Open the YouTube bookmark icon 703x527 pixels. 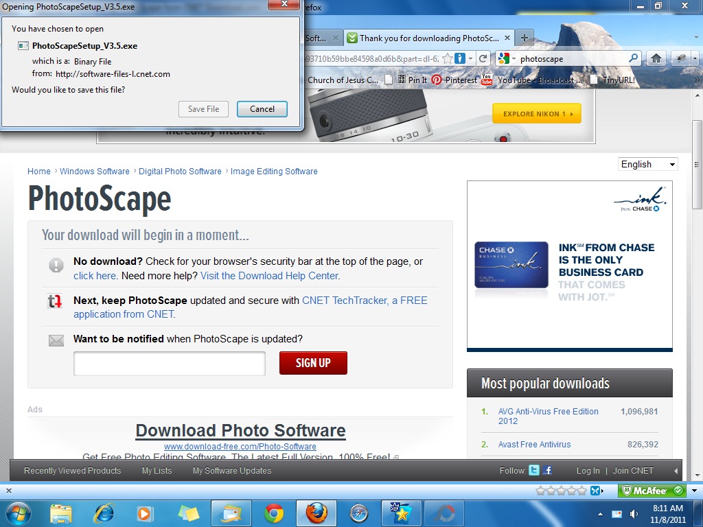coord(487,80)
